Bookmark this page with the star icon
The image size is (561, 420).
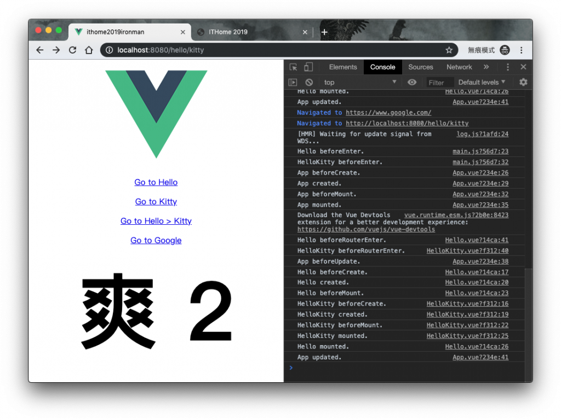[449, 50]
